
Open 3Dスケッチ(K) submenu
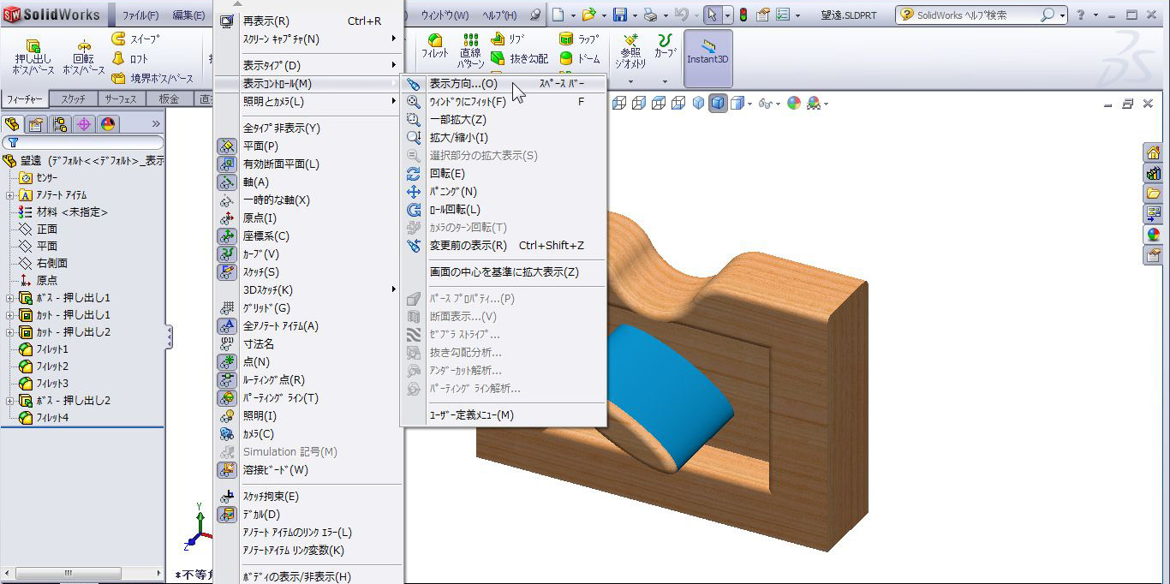[x=308, y=290]
